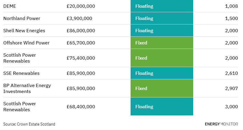Click the Fixed cell in the BP row
The height and width of the screenshot is (130, 243).
pyautogui.click(x=162, y=88)
